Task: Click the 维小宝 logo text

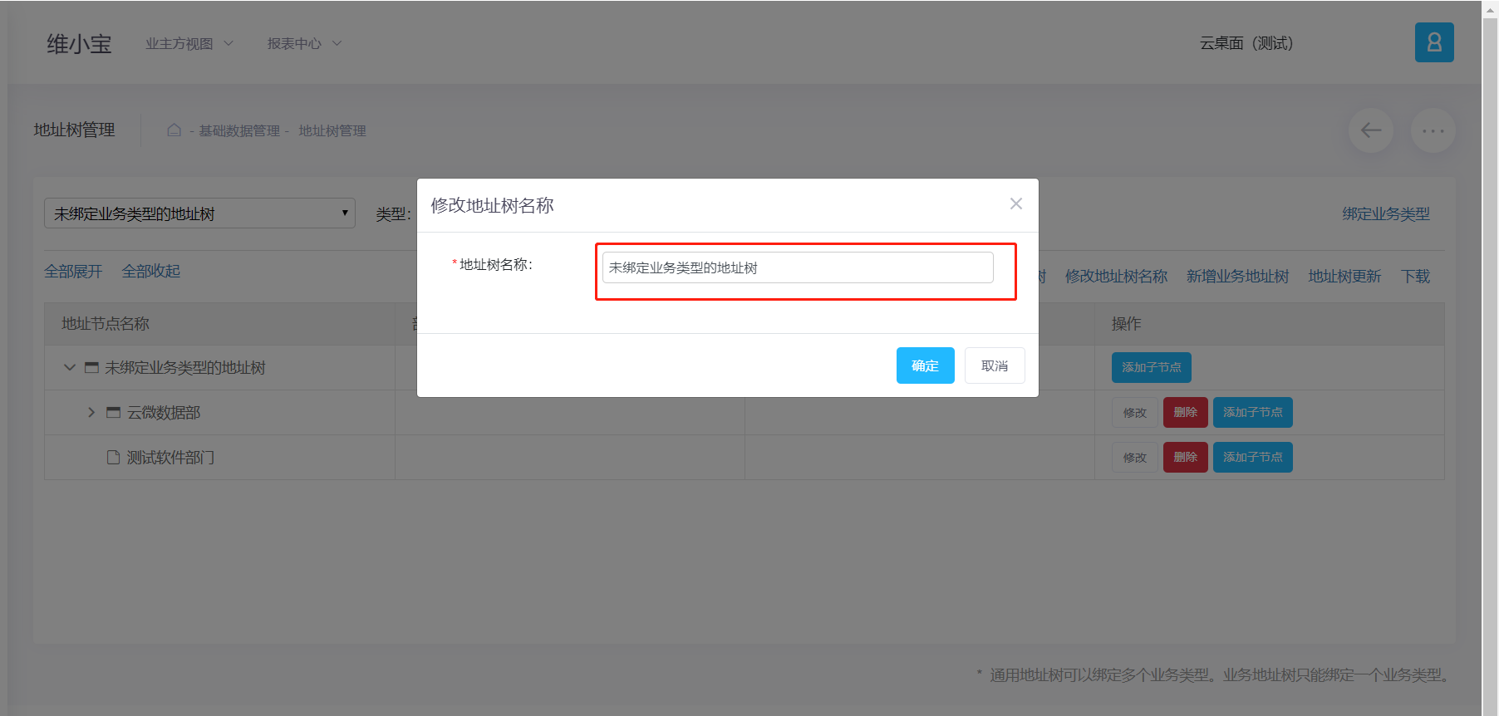Action: (x=79, y=44)
